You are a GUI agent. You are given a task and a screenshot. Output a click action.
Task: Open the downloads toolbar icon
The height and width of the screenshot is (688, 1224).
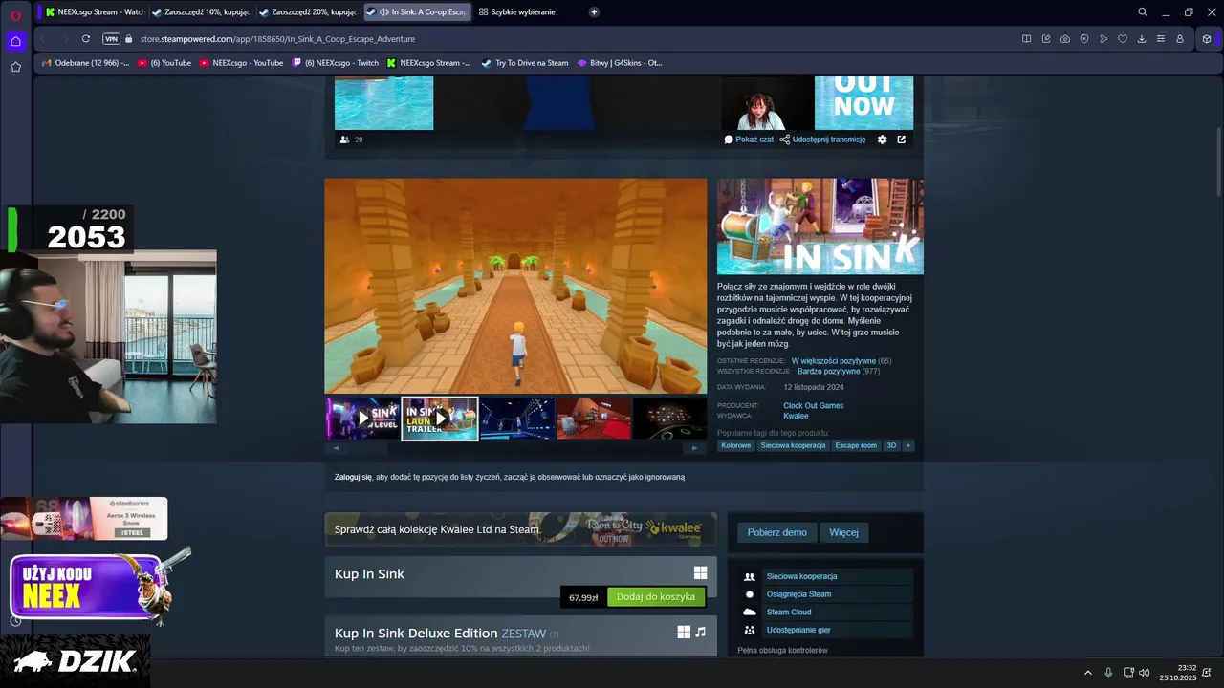coord(1142,39)
